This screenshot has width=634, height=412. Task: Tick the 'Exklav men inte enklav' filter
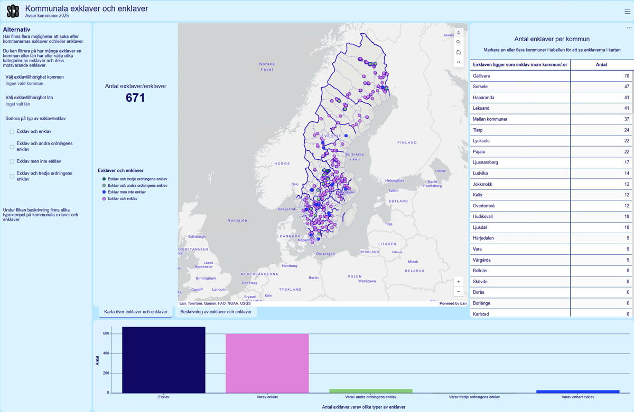click(x=12, y=161)
